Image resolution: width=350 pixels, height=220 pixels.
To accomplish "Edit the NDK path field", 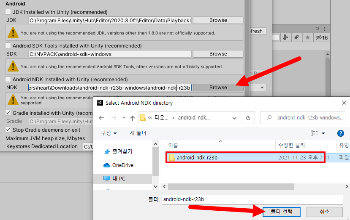I will click(x=110, y=87).
